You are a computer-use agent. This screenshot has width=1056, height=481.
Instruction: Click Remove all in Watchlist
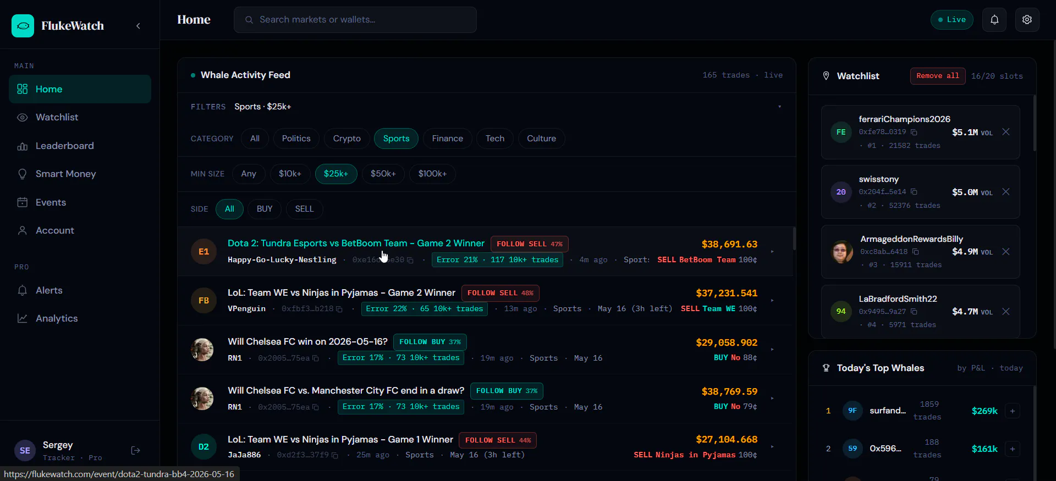coord(938,76)
